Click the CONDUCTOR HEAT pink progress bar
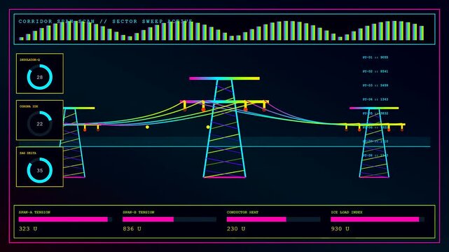 pyautogui.click(x=273, y=219)
